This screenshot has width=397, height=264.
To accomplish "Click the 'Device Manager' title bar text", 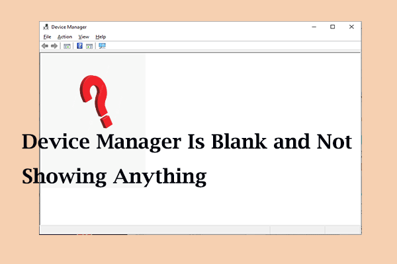I will (x=69, y=27).
